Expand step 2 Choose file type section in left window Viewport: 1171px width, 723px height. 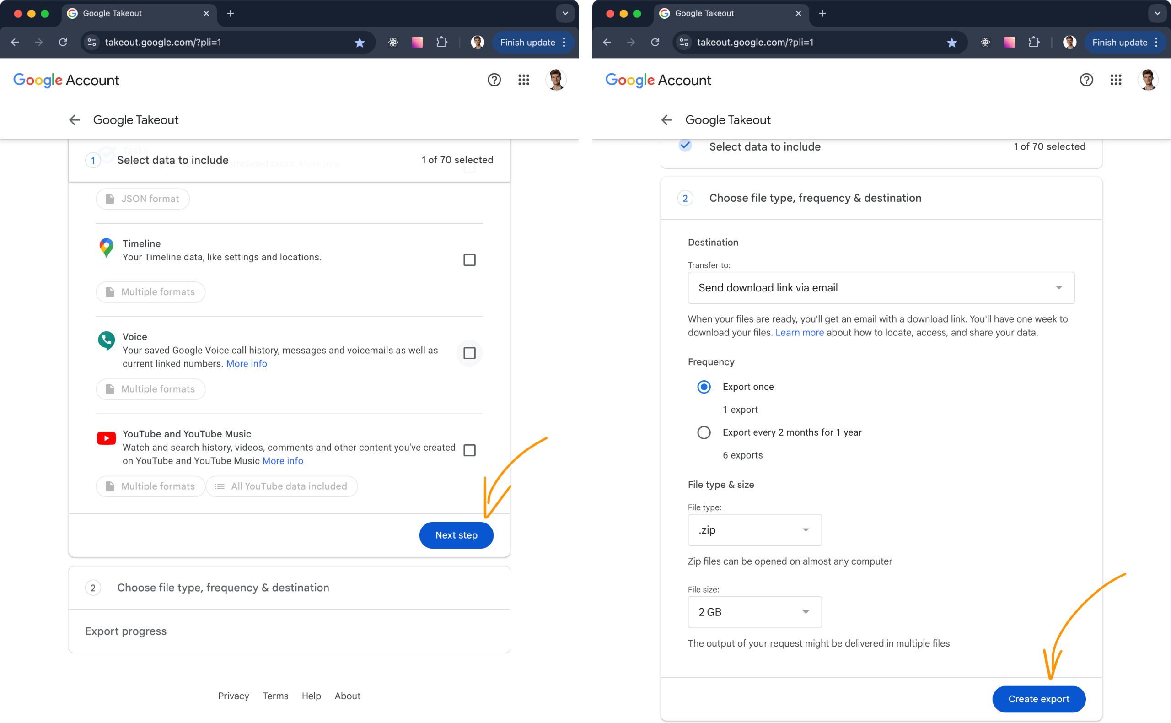click(223, 588)
